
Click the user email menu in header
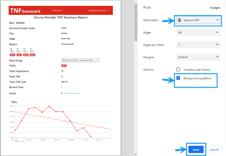pos(97,10)
